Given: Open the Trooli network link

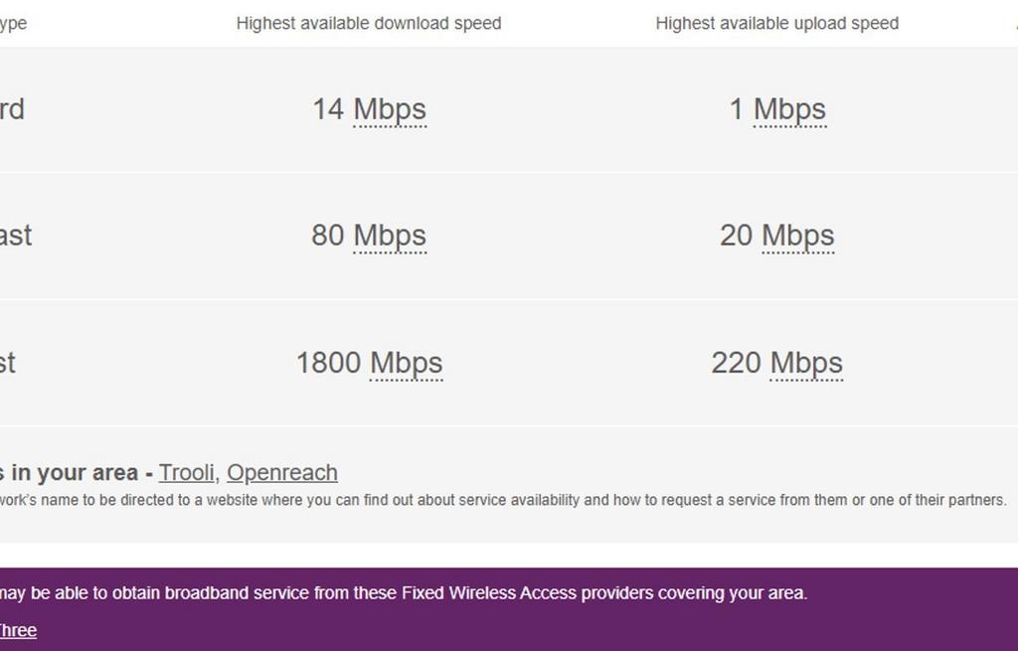Looking at the screenshot, I should [x=186, y=472].
